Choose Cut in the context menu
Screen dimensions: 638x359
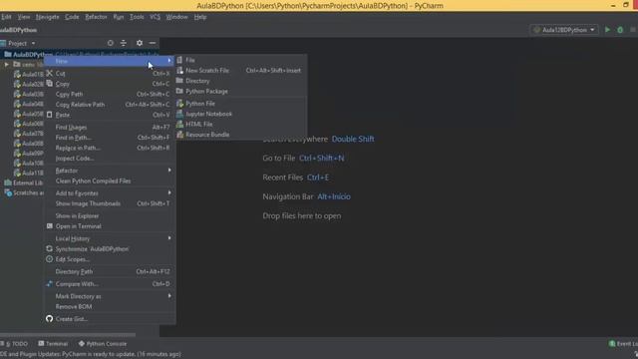click(110, 73)
